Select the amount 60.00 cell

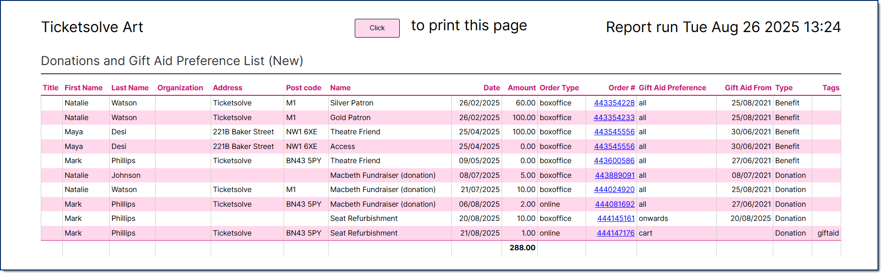[x=520, y=103]
